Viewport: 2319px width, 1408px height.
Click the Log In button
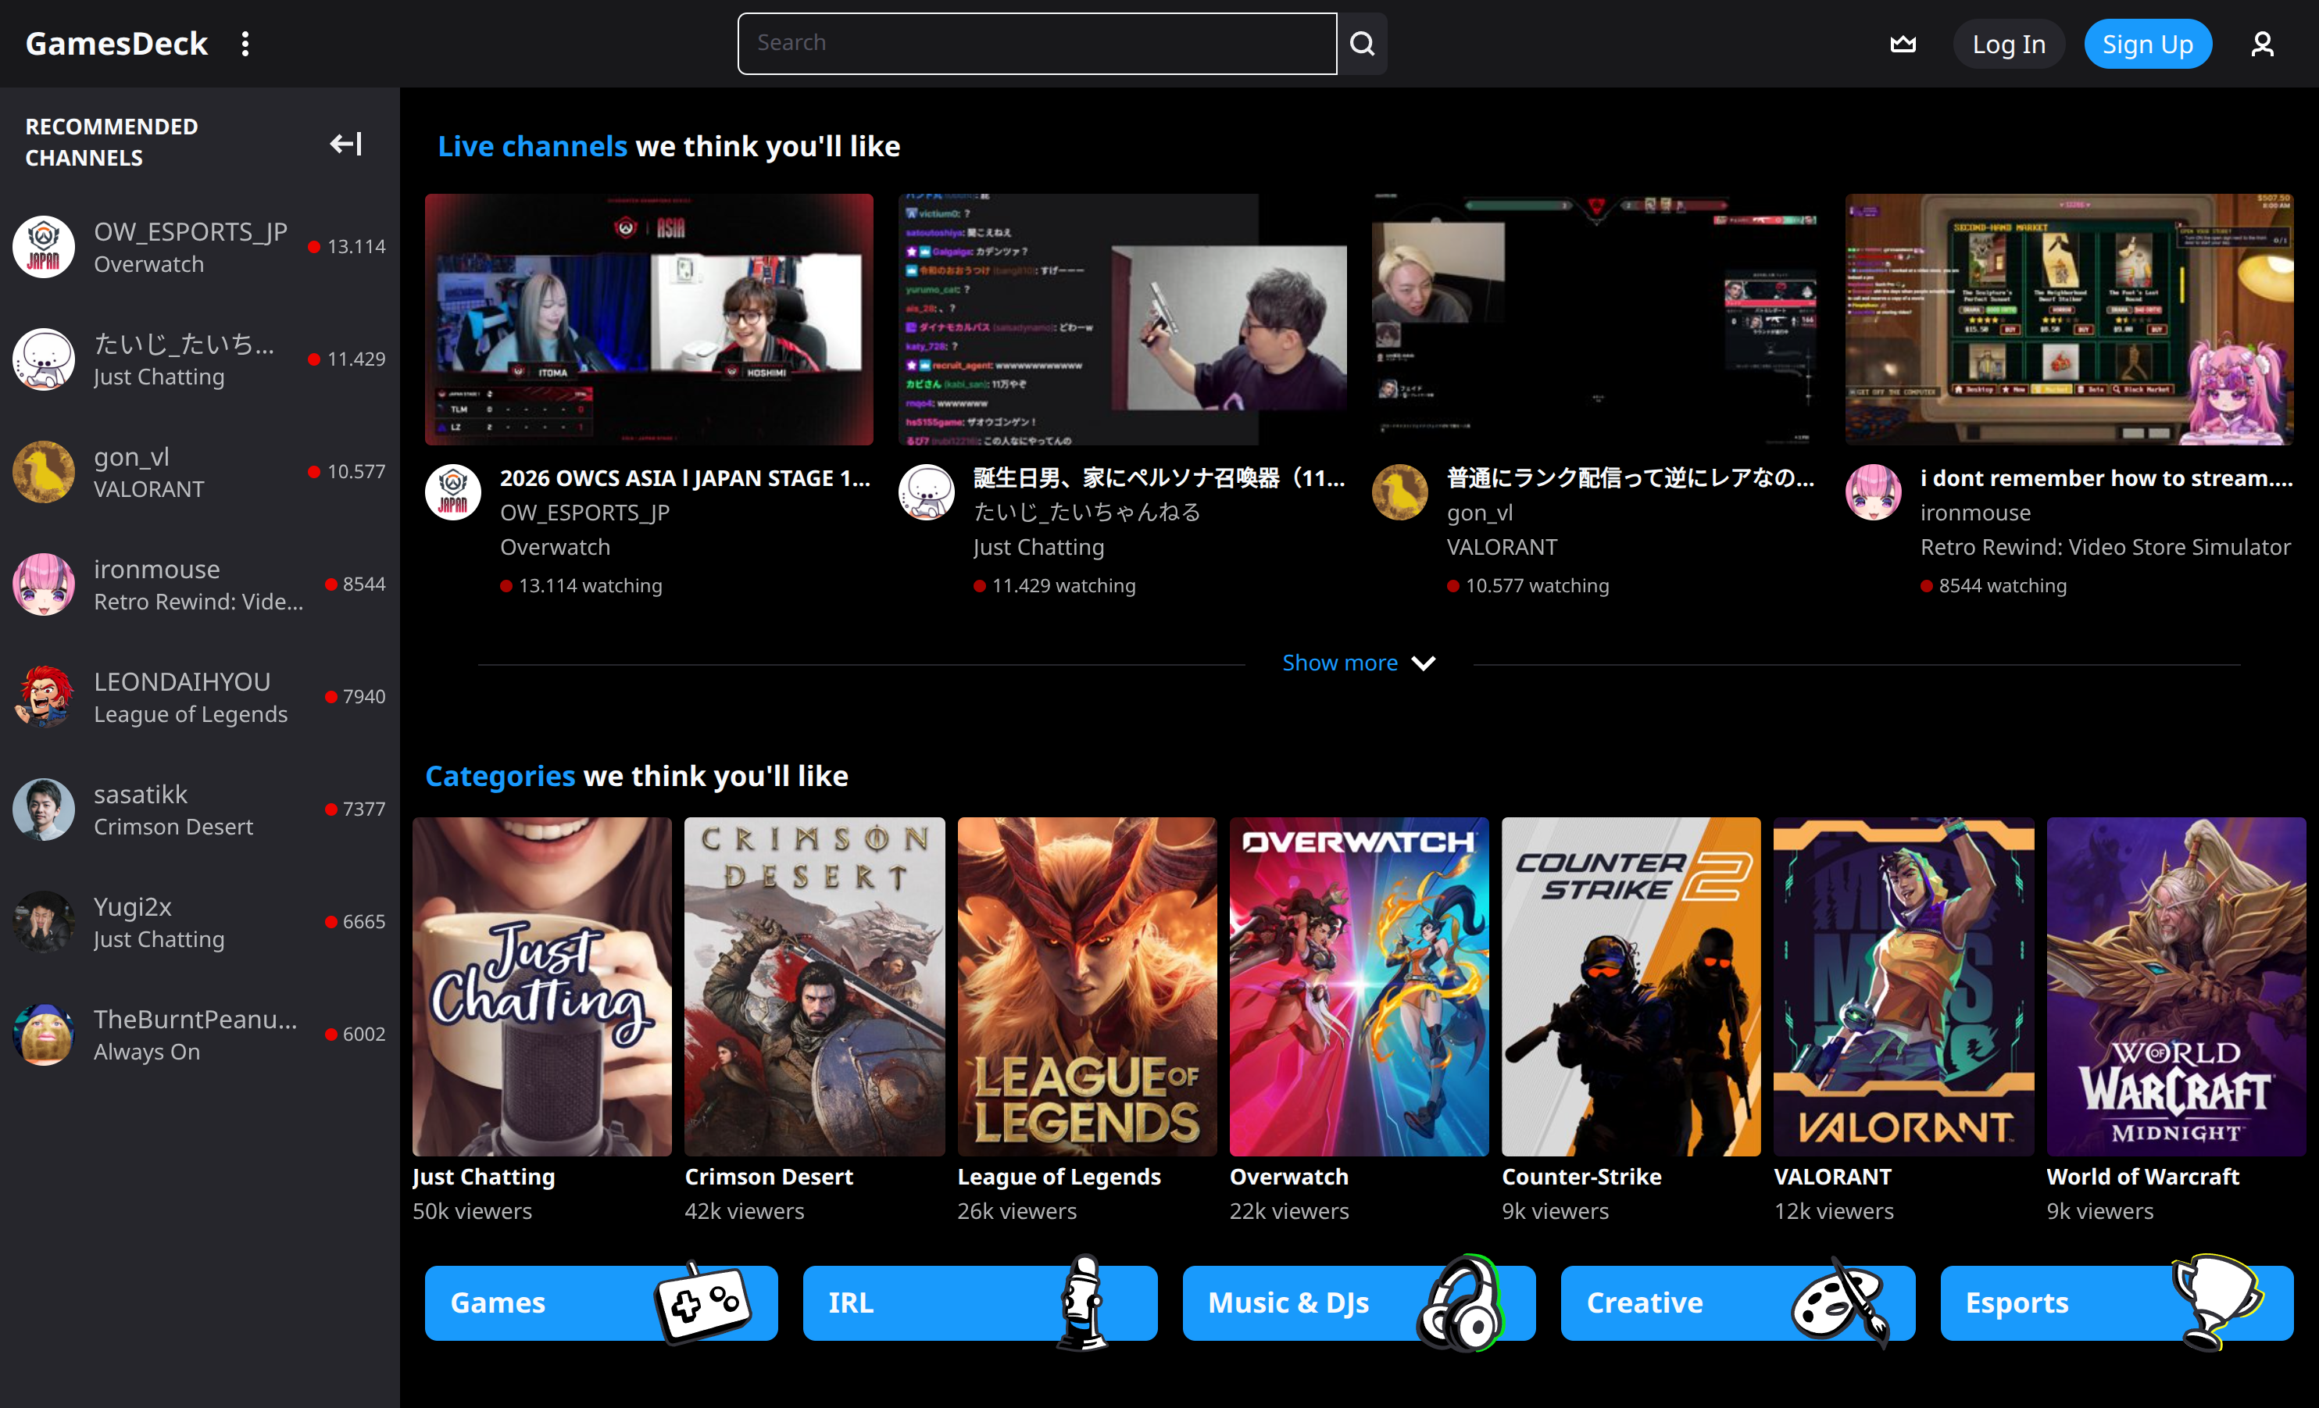[x=2008, y=42]
